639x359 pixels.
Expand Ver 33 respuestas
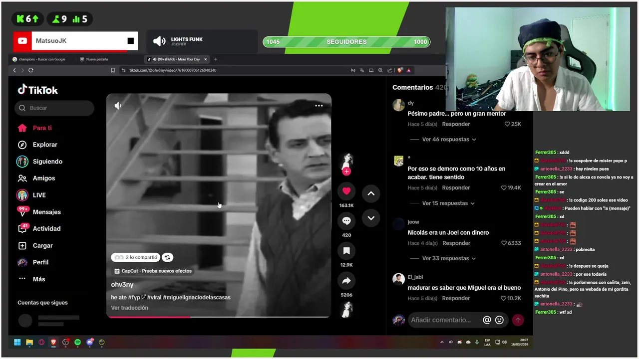449,258
